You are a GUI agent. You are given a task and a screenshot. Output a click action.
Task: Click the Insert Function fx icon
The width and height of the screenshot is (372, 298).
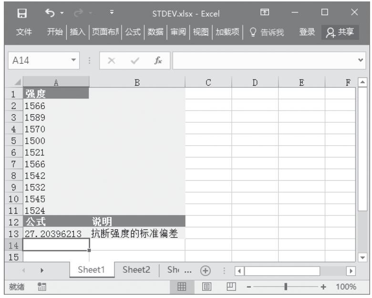coord(157,61)
